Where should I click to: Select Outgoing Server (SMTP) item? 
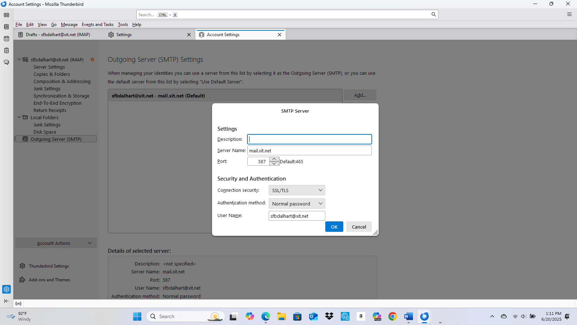[x=56, y=139]
